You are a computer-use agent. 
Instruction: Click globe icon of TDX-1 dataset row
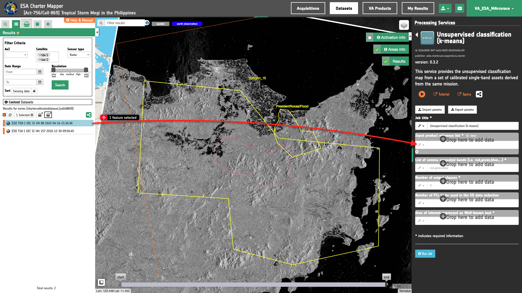8,123
